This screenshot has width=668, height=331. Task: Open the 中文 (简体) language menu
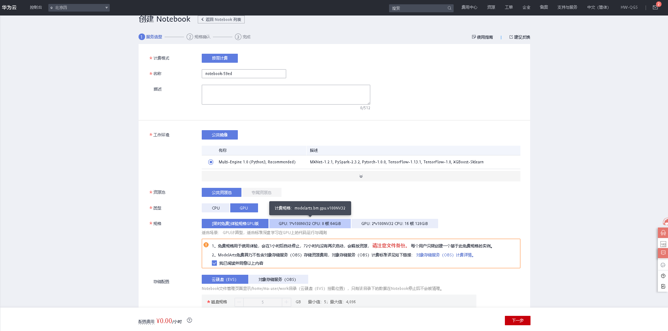(598, 7)
